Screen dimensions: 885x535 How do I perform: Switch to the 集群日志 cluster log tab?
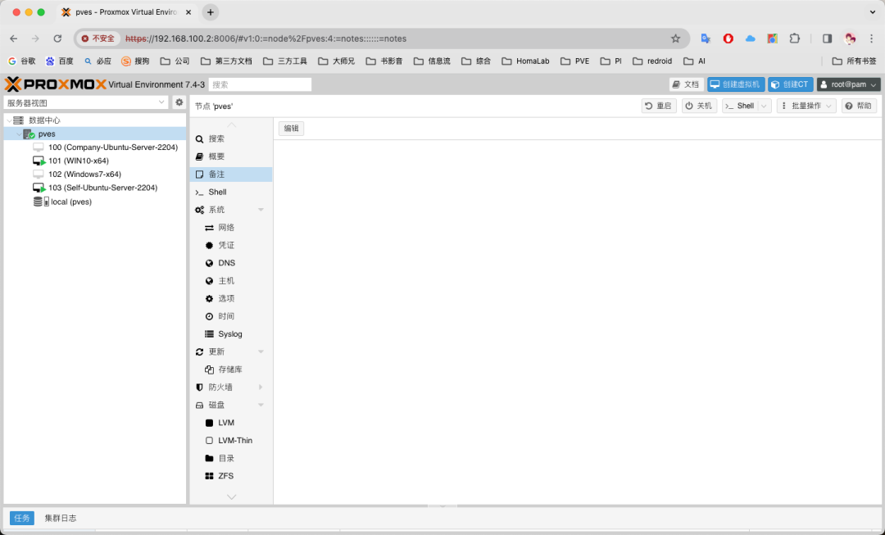pos(61,518)
